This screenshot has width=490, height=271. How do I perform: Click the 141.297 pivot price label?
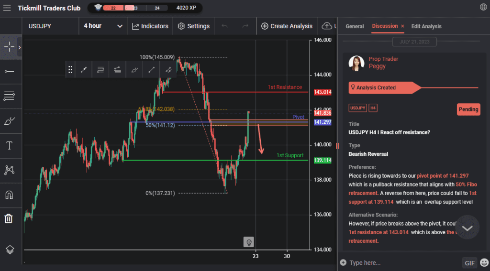click(x=323, y=122)
